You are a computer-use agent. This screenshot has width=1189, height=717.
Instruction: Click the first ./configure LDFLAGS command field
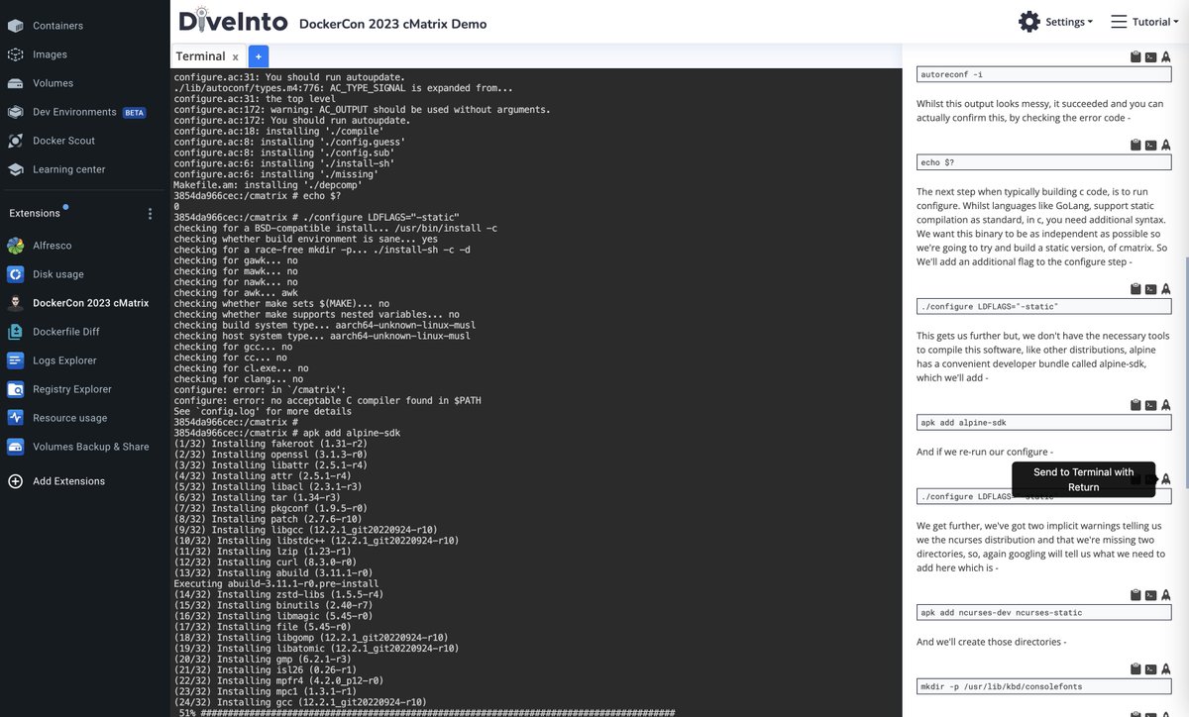(1044, 306)
